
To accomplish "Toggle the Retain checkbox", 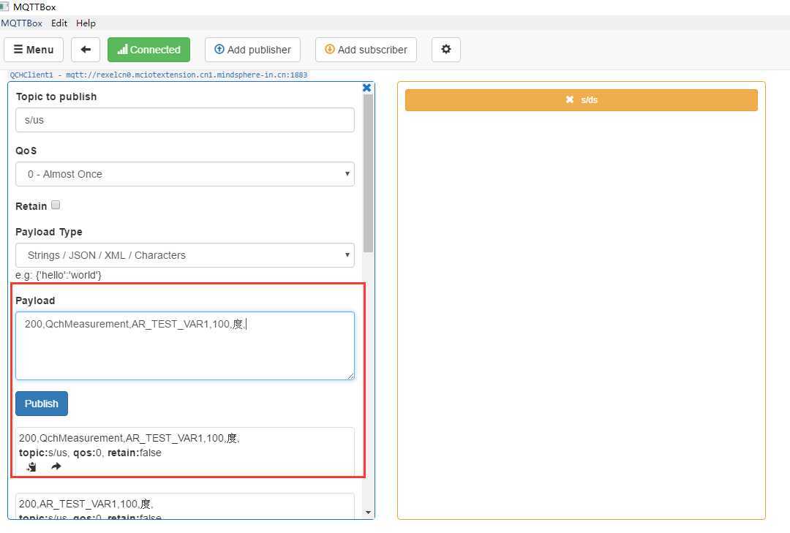I will [56, 205].
